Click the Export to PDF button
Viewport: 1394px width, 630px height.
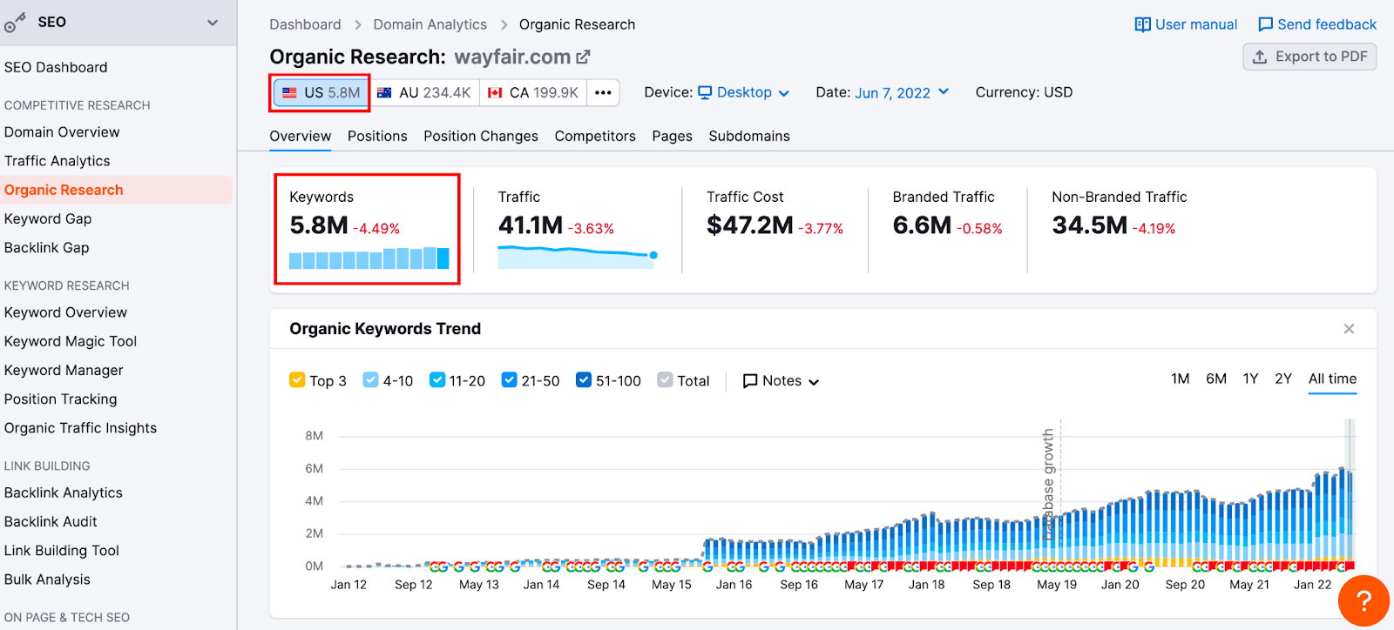point(1309,57)
